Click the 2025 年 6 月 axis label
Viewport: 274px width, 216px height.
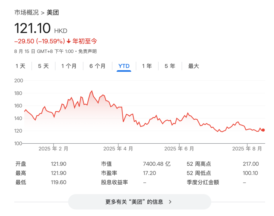pyautogui.click(x=179, y=149)
